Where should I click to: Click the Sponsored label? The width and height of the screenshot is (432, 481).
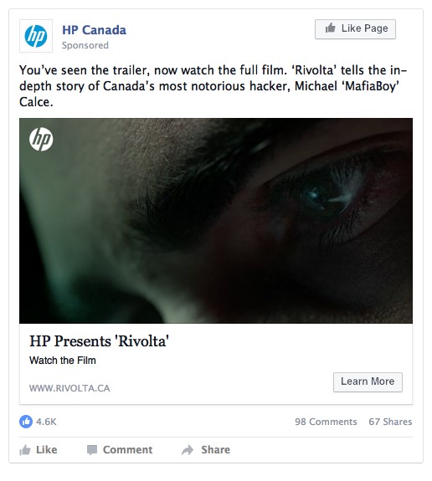[x=85, y=45]
